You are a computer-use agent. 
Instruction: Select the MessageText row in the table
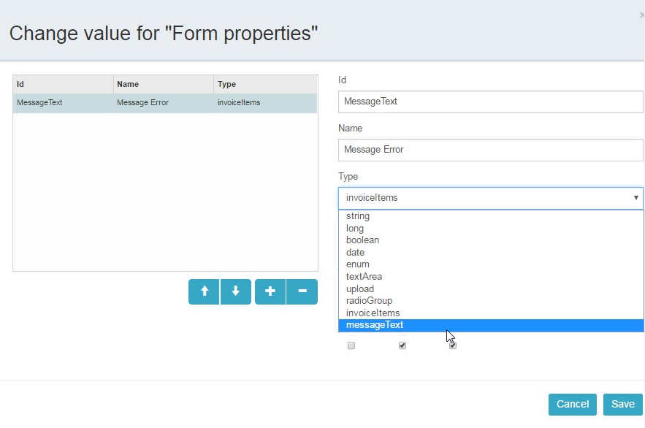(165, 103)
